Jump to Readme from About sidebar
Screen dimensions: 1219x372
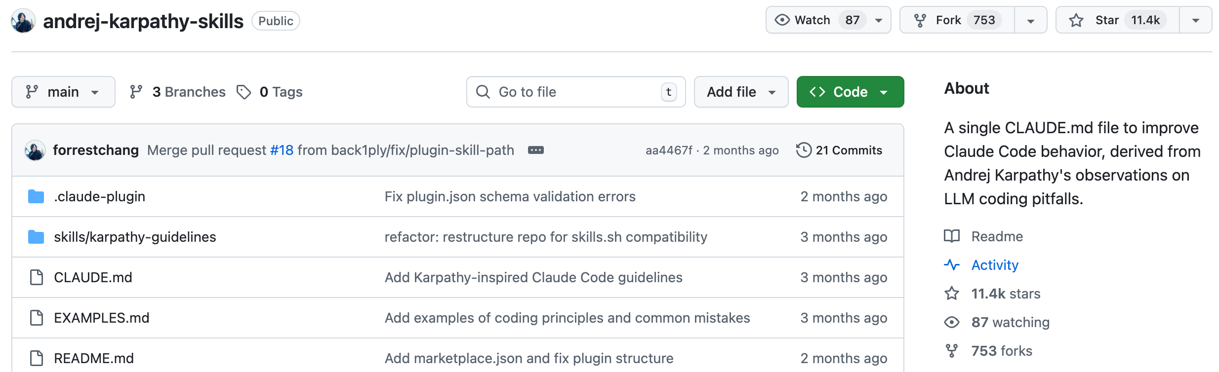click(x=997, y=236)
